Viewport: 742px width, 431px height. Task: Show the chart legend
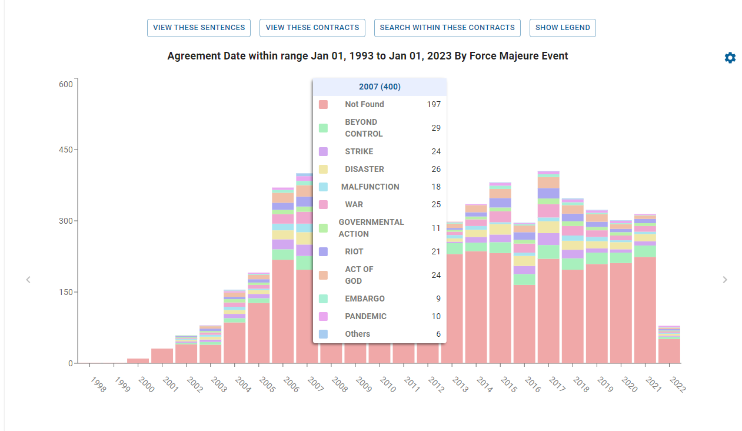(x=563, y=28)
